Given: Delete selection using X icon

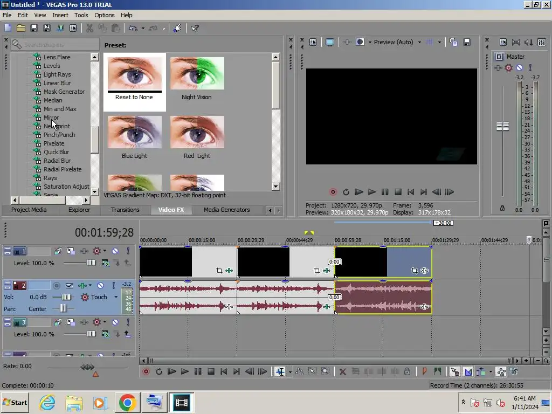Looking at the screenshot, I should pos(342,372).
